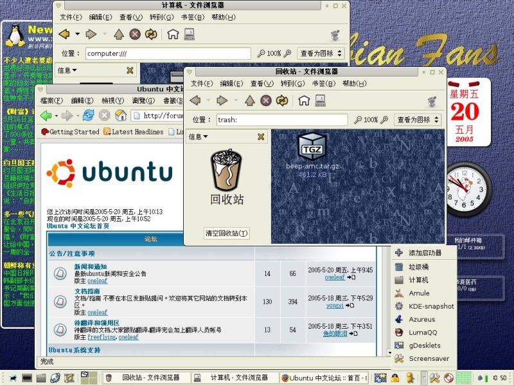Image resolution: width=514 pixels, height=386 pixels.
Task: Launch LumaQQ from the popup menu
Action: (x=423, y=332)
